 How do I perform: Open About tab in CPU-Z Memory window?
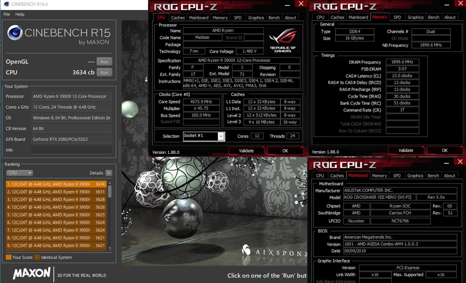click(450, 17)
